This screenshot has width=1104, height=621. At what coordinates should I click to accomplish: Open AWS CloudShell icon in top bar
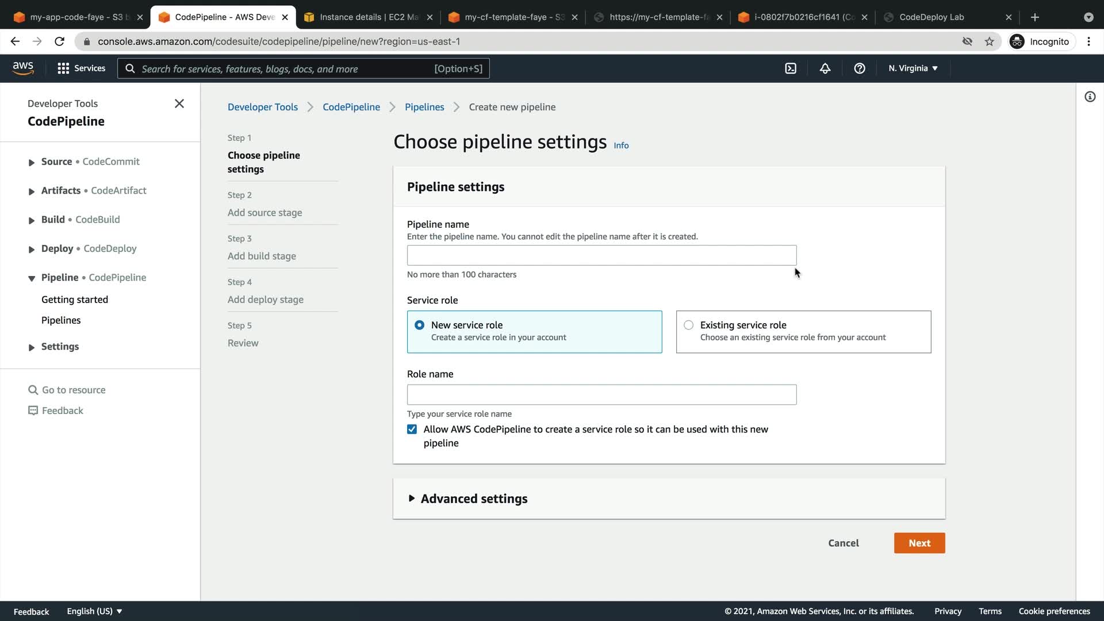click(791, 68)
